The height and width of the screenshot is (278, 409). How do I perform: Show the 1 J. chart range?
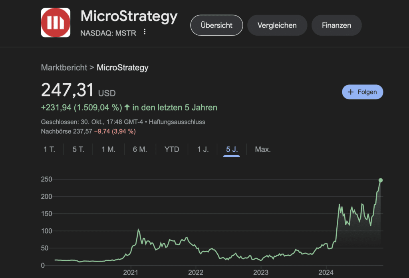[x=203, y=149]
